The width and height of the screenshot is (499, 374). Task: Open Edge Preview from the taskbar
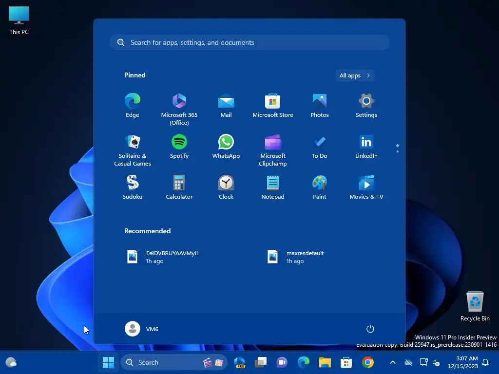(x=239, y=362)
